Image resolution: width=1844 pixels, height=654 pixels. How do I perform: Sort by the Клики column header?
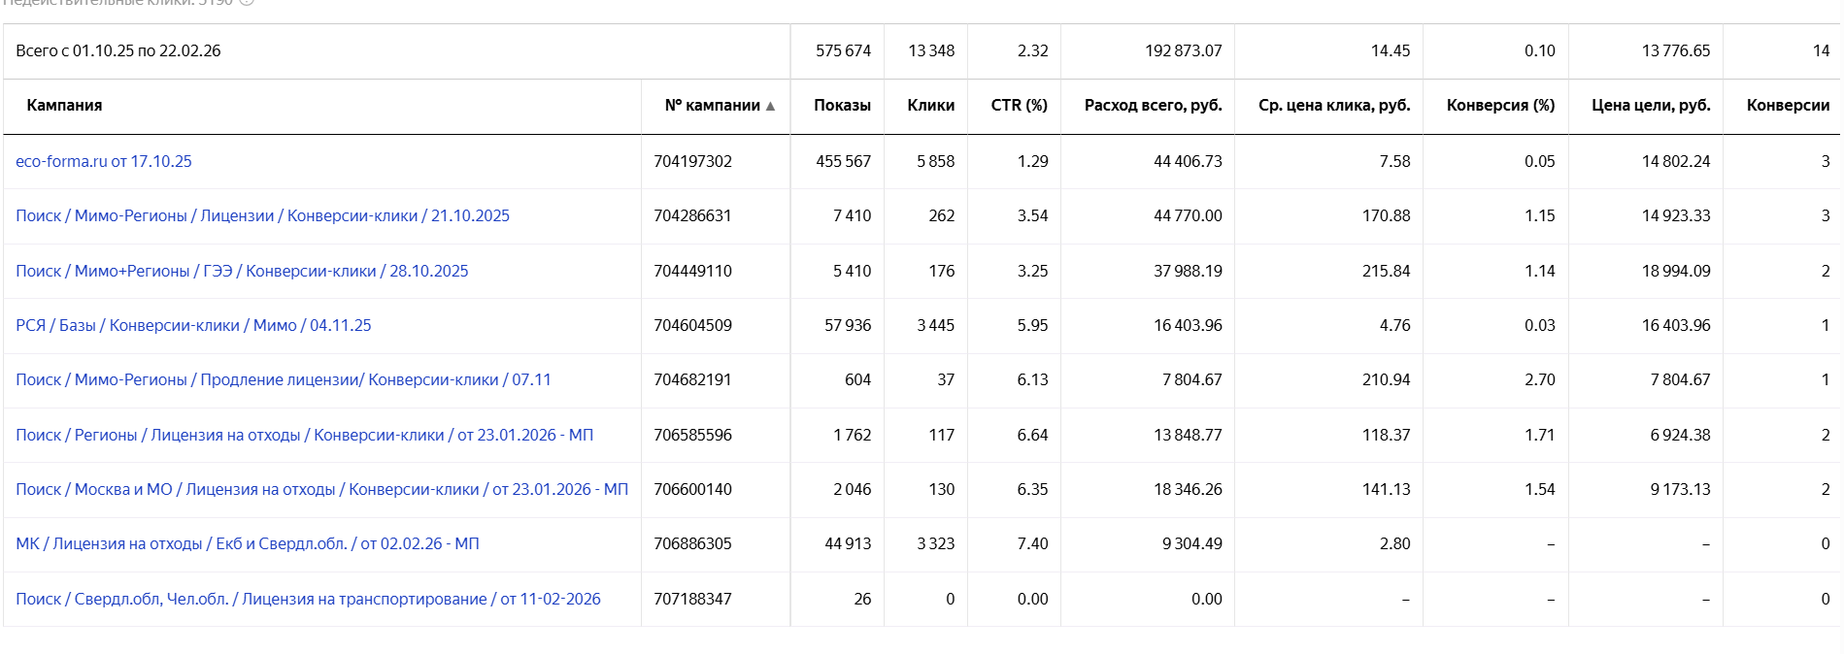tap(930, 105)
